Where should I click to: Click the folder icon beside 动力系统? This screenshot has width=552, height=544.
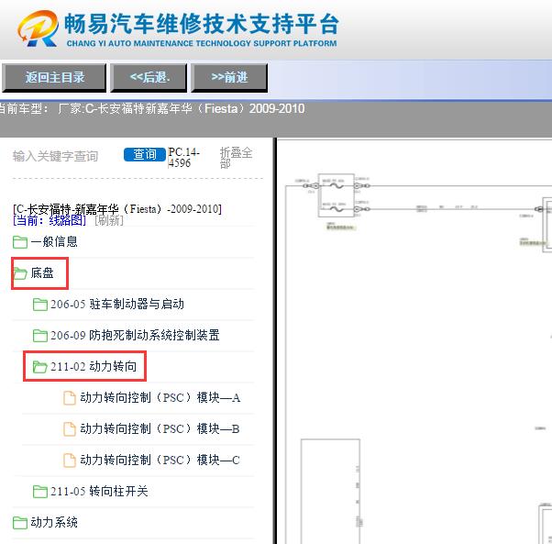coord(20,523)
